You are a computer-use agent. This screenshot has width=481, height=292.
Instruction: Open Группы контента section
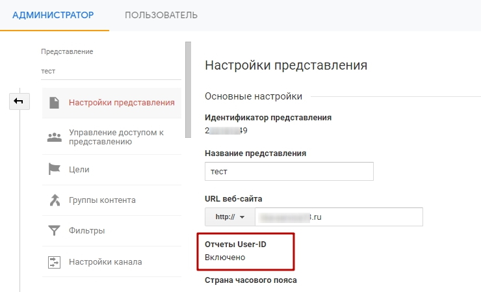click(x=112, y=200)
